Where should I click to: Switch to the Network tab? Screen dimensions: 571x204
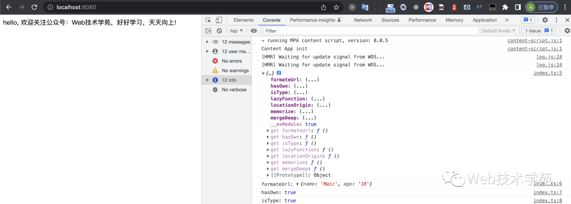tap(363, 20)
